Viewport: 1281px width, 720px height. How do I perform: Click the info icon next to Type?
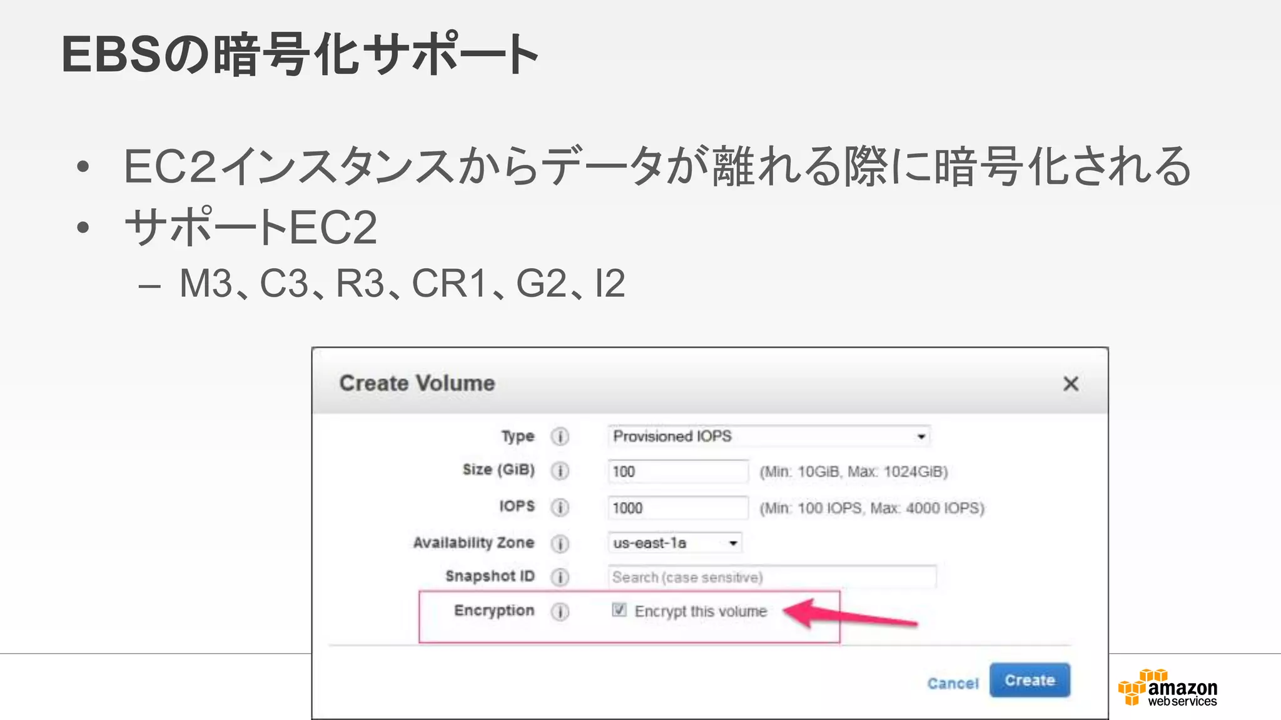(x=560, y=436)
